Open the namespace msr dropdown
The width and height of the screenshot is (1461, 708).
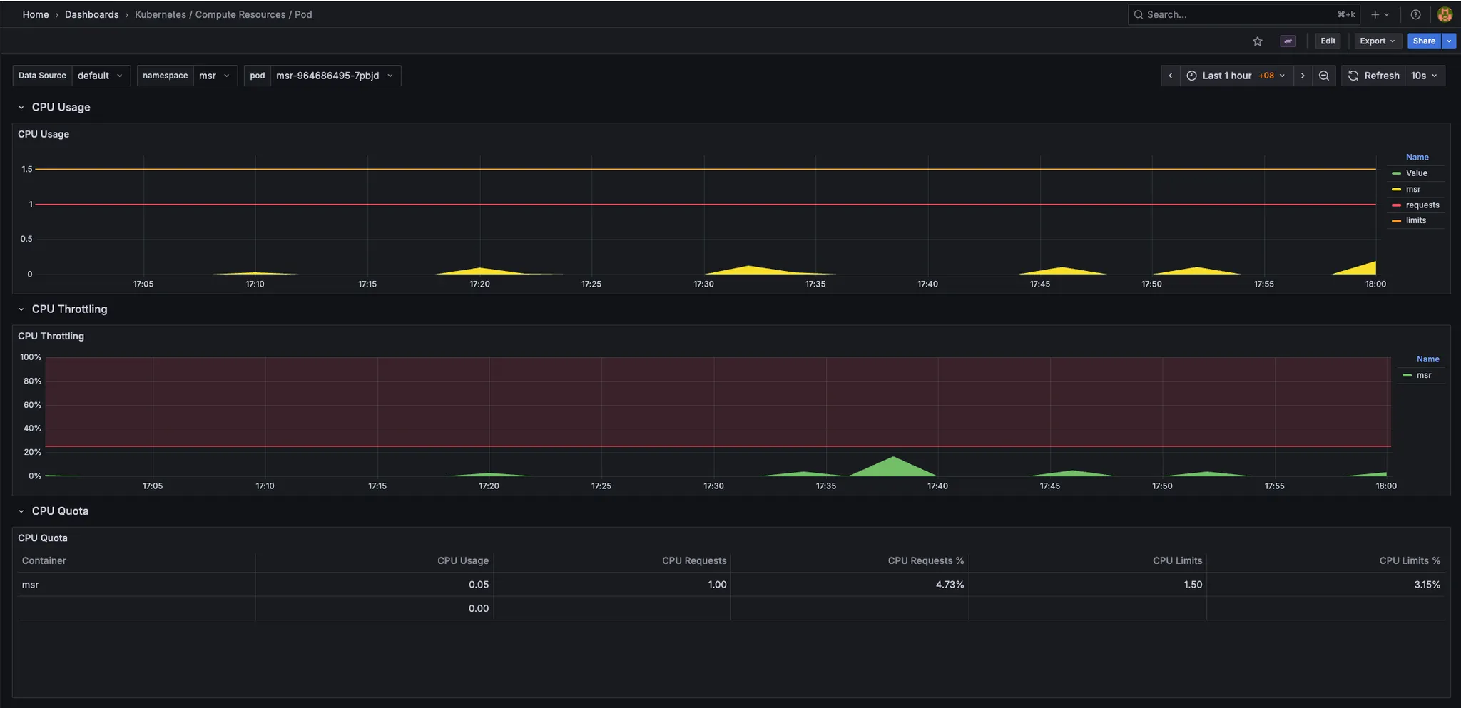[x=214, y=75]
